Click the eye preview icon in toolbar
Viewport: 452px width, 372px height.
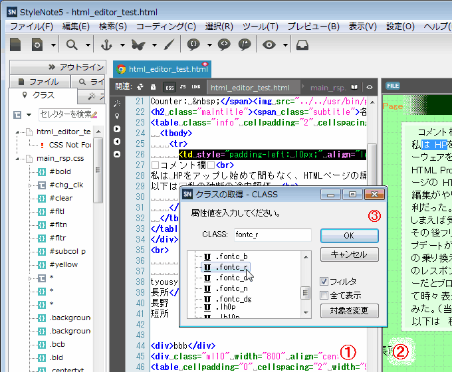tap(269, 45)
